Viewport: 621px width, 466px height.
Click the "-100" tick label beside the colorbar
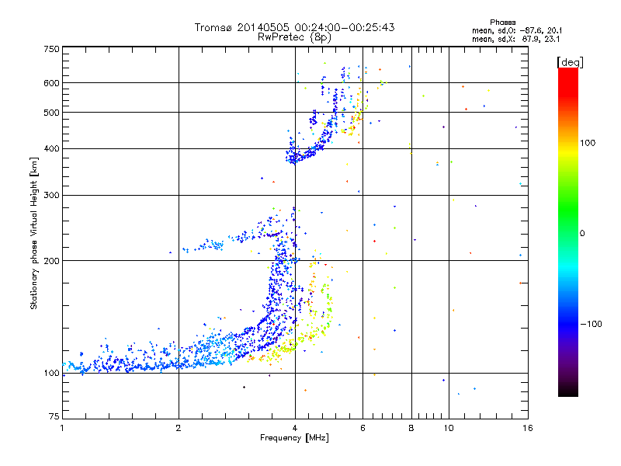pos(592,323)
